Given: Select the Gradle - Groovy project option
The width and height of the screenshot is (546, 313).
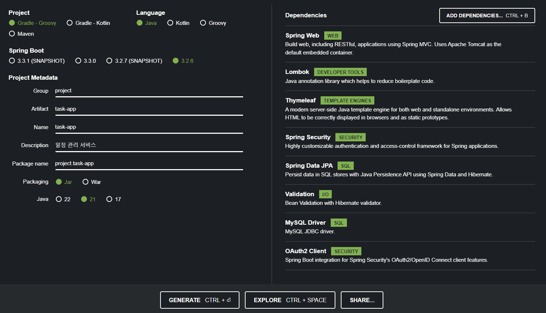Looking at the screenshot, I should coord(32,23).
